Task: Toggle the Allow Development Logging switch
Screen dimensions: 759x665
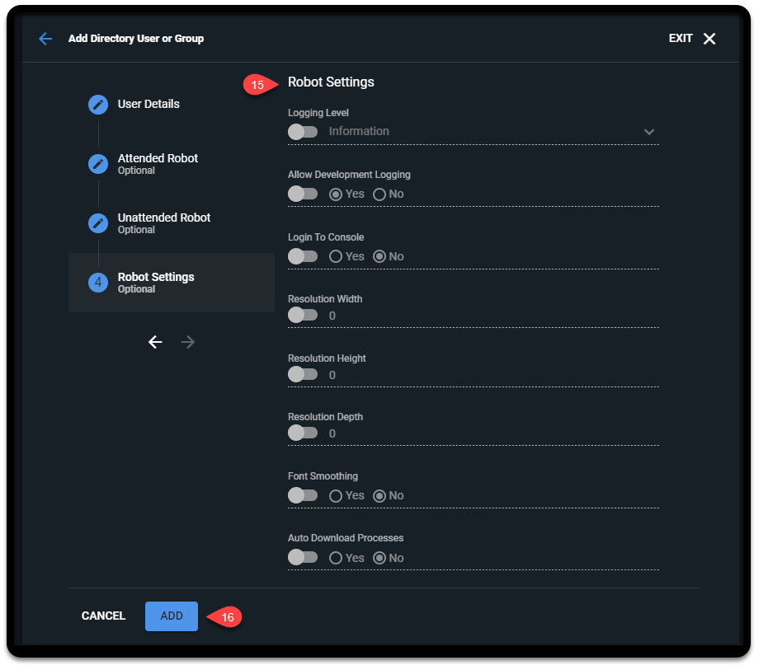Action: tap(302, 193)
